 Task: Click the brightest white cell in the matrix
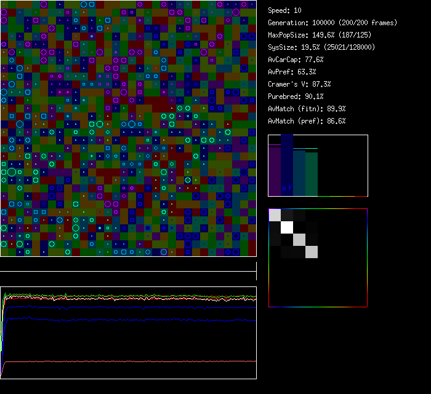pyautogui.click(x=287, y=227)
